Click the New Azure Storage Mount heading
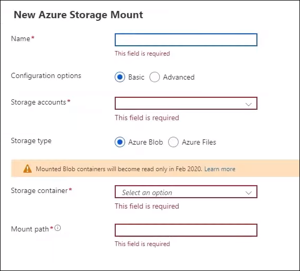Image resolution: width=300 pixels, height=271 pixels. [78, 15]
